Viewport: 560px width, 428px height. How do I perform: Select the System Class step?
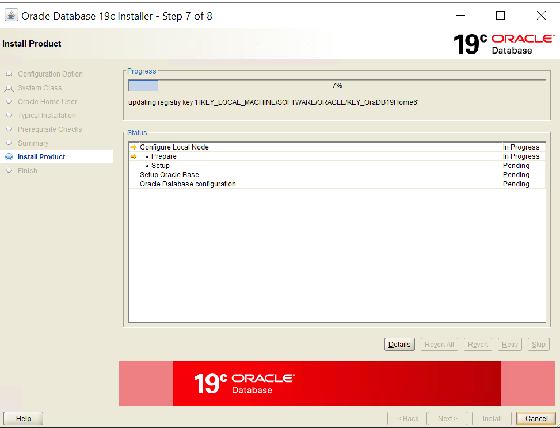coord(40,88)
